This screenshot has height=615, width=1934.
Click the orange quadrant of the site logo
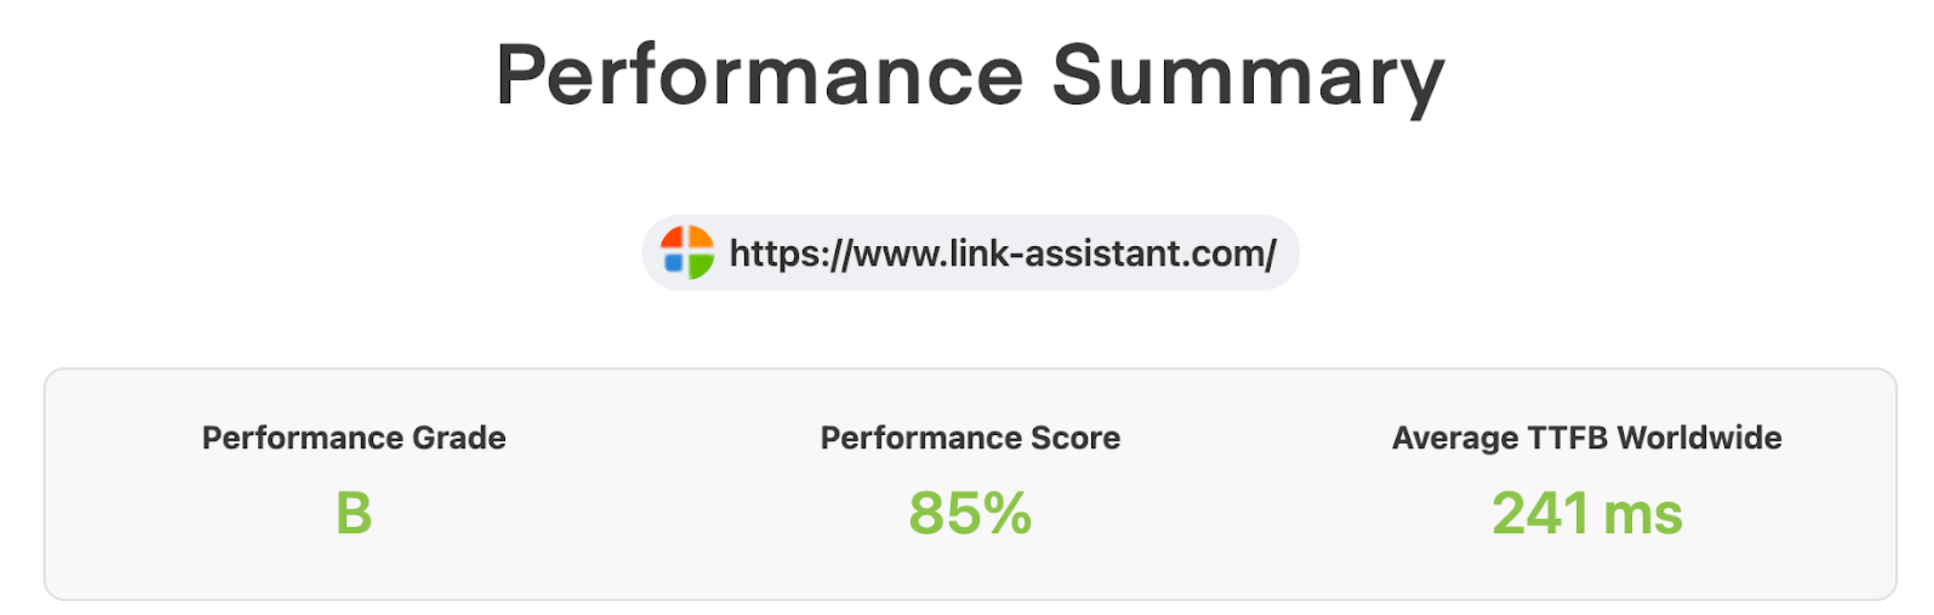[x=701, y=238]
